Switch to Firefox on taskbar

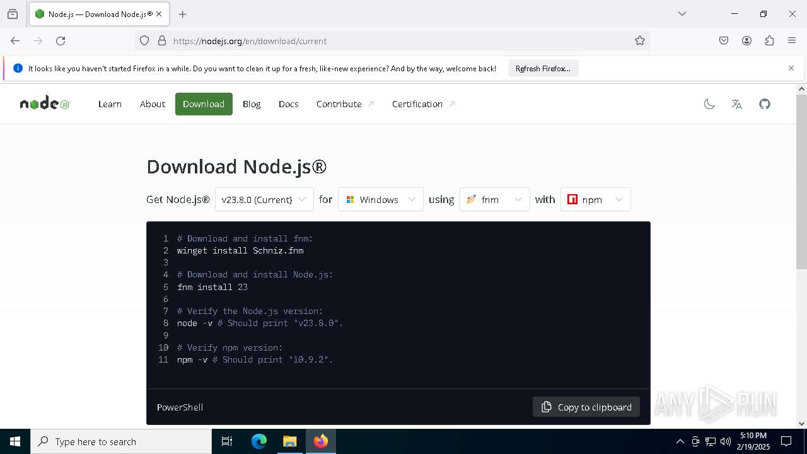(x=321, y=441)
